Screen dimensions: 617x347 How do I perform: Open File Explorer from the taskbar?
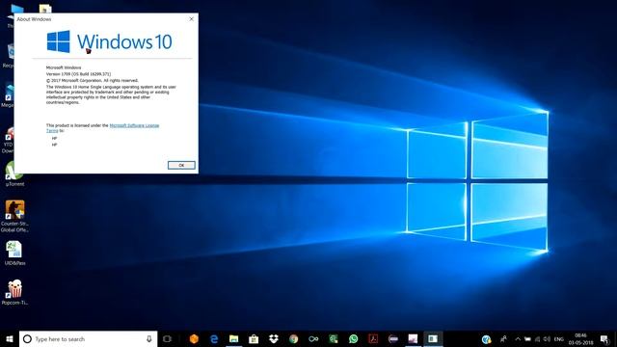[x=233, y=338]
